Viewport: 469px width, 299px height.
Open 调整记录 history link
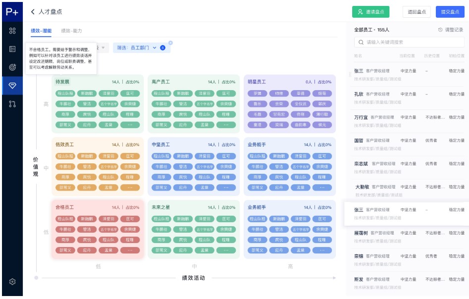(x=451, y=30)
